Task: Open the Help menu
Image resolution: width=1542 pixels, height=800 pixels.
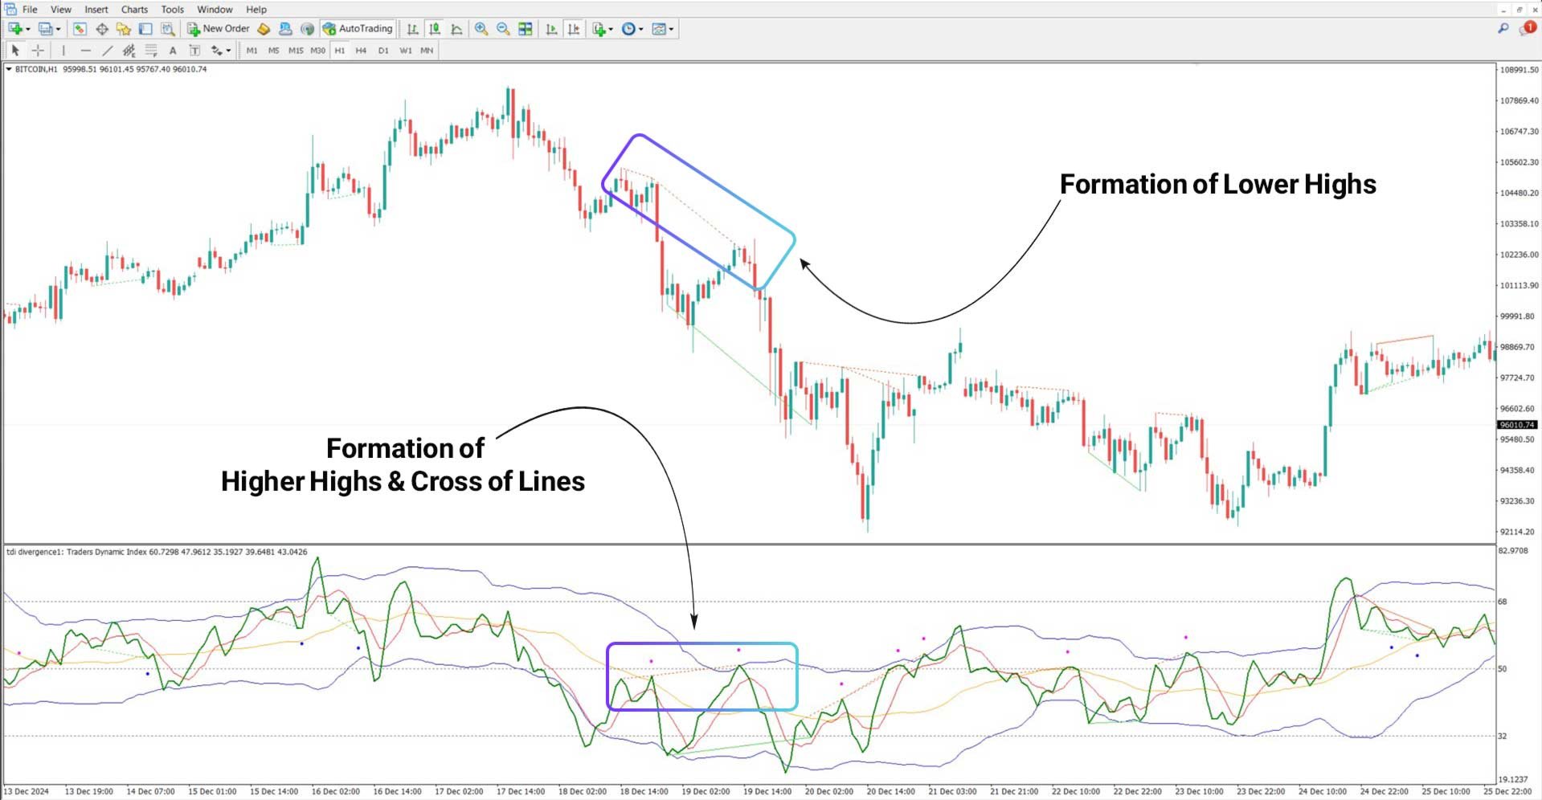Action: click(256, 10)
